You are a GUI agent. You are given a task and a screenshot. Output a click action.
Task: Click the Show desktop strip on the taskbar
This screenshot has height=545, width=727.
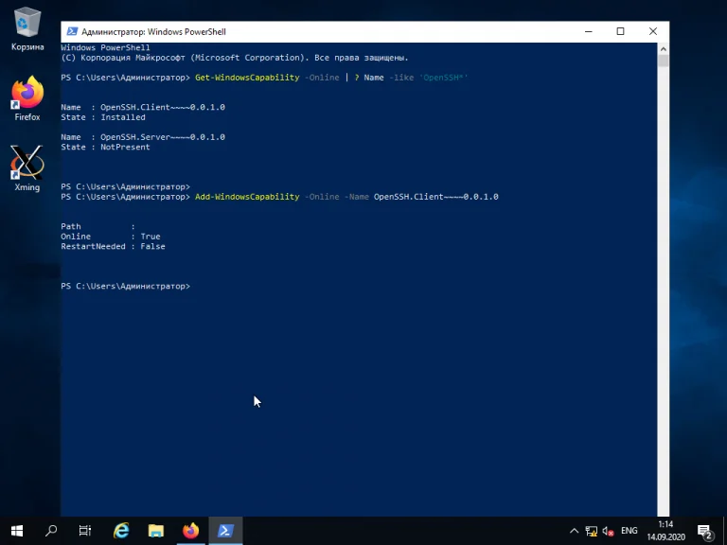pyautogui.click(x=725, y=531)
